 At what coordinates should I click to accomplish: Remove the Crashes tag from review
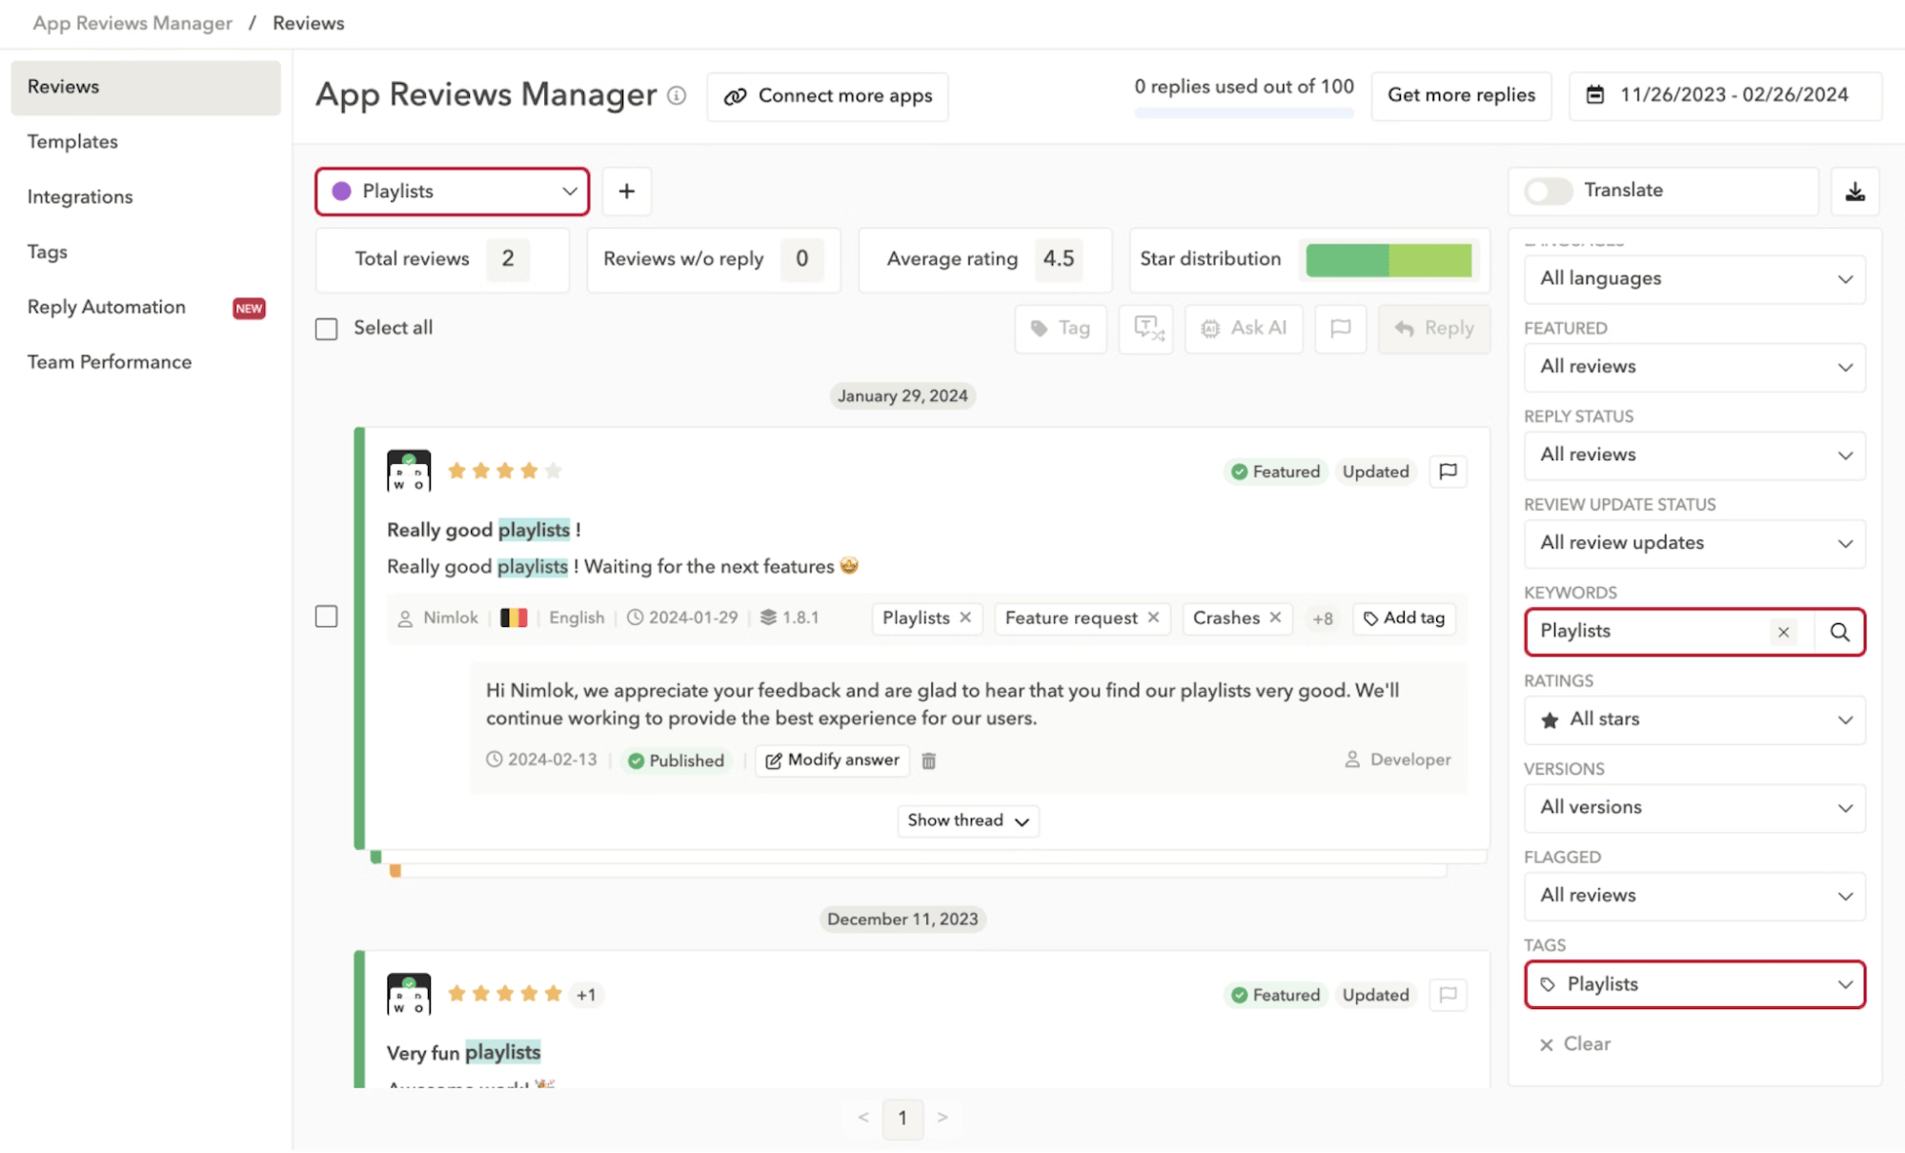[x=1275, y=617]
